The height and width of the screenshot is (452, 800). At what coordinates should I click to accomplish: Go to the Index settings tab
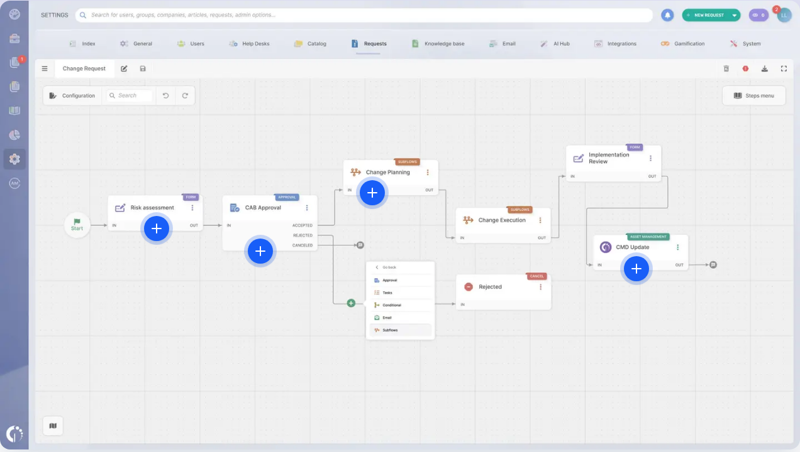tap(82, 44)
